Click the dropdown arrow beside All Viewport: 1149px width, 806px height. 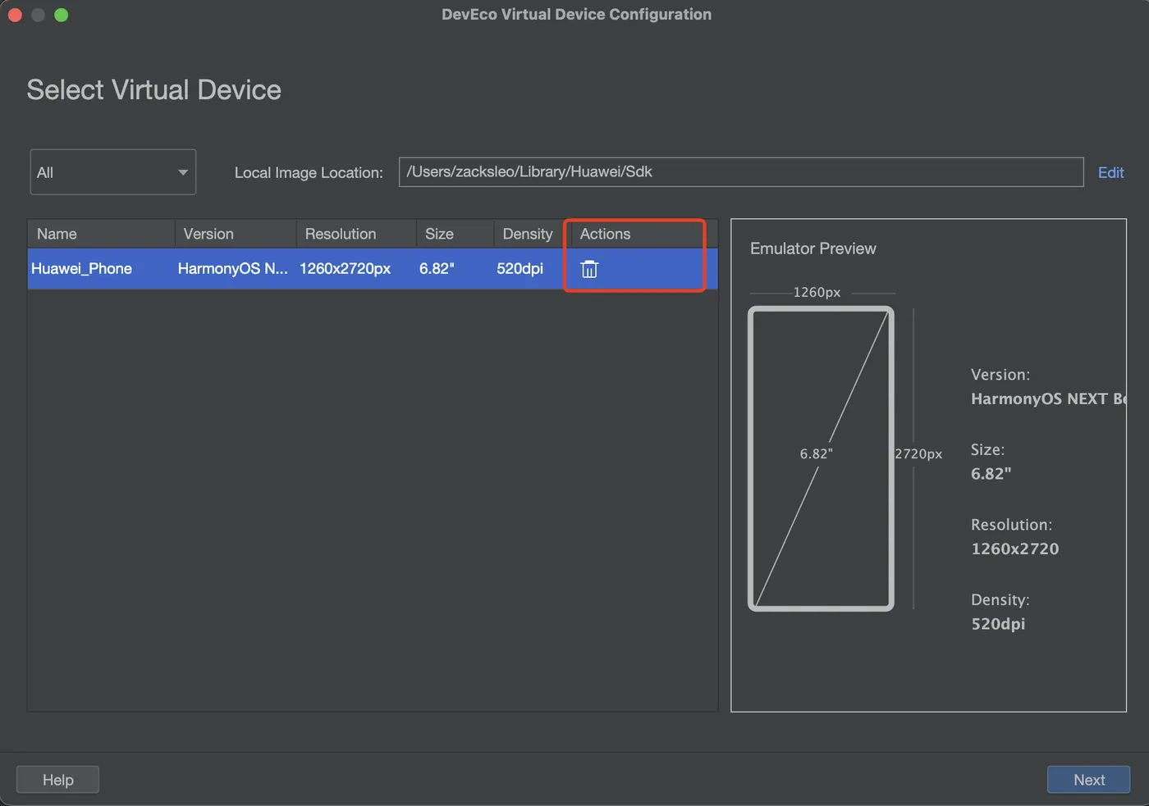[x=183, y=172]
